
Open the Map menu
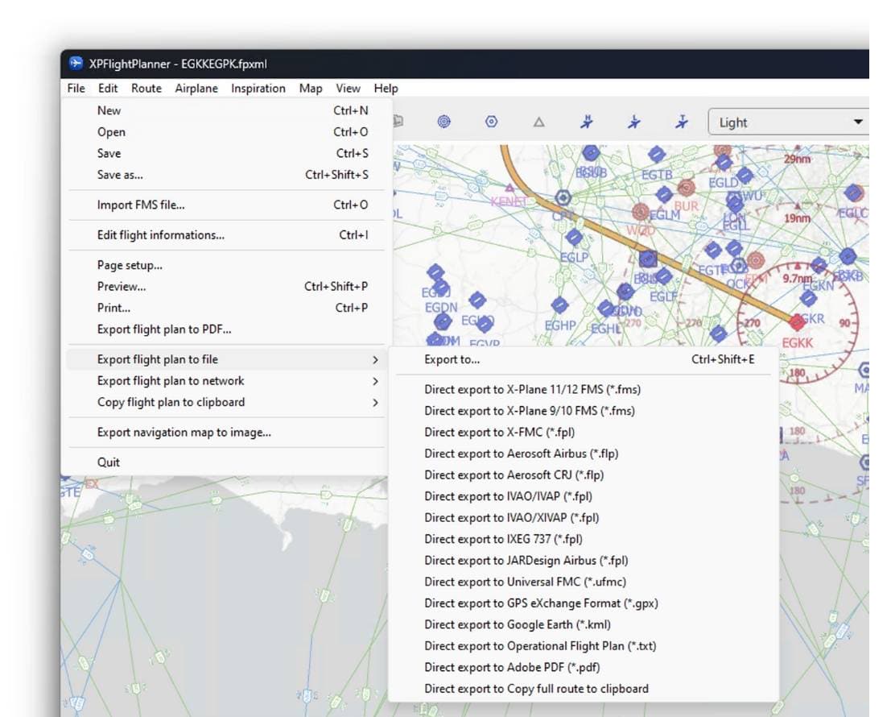[310, 89]
